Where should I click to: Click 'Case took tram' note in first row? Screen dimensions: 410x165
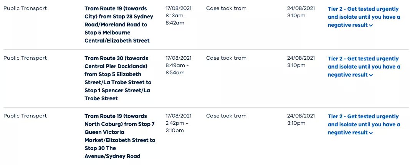tap(226, 8)
